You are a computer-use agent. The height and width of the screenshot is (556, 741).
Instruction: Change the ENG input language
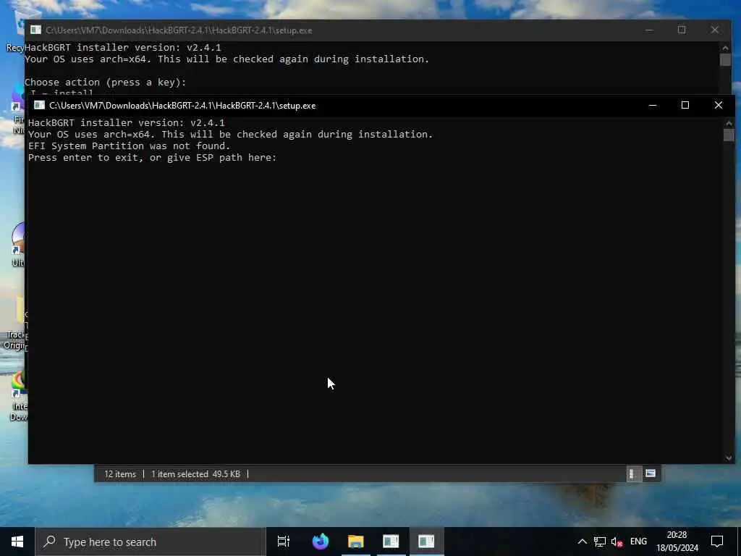[x=638, y=542]
